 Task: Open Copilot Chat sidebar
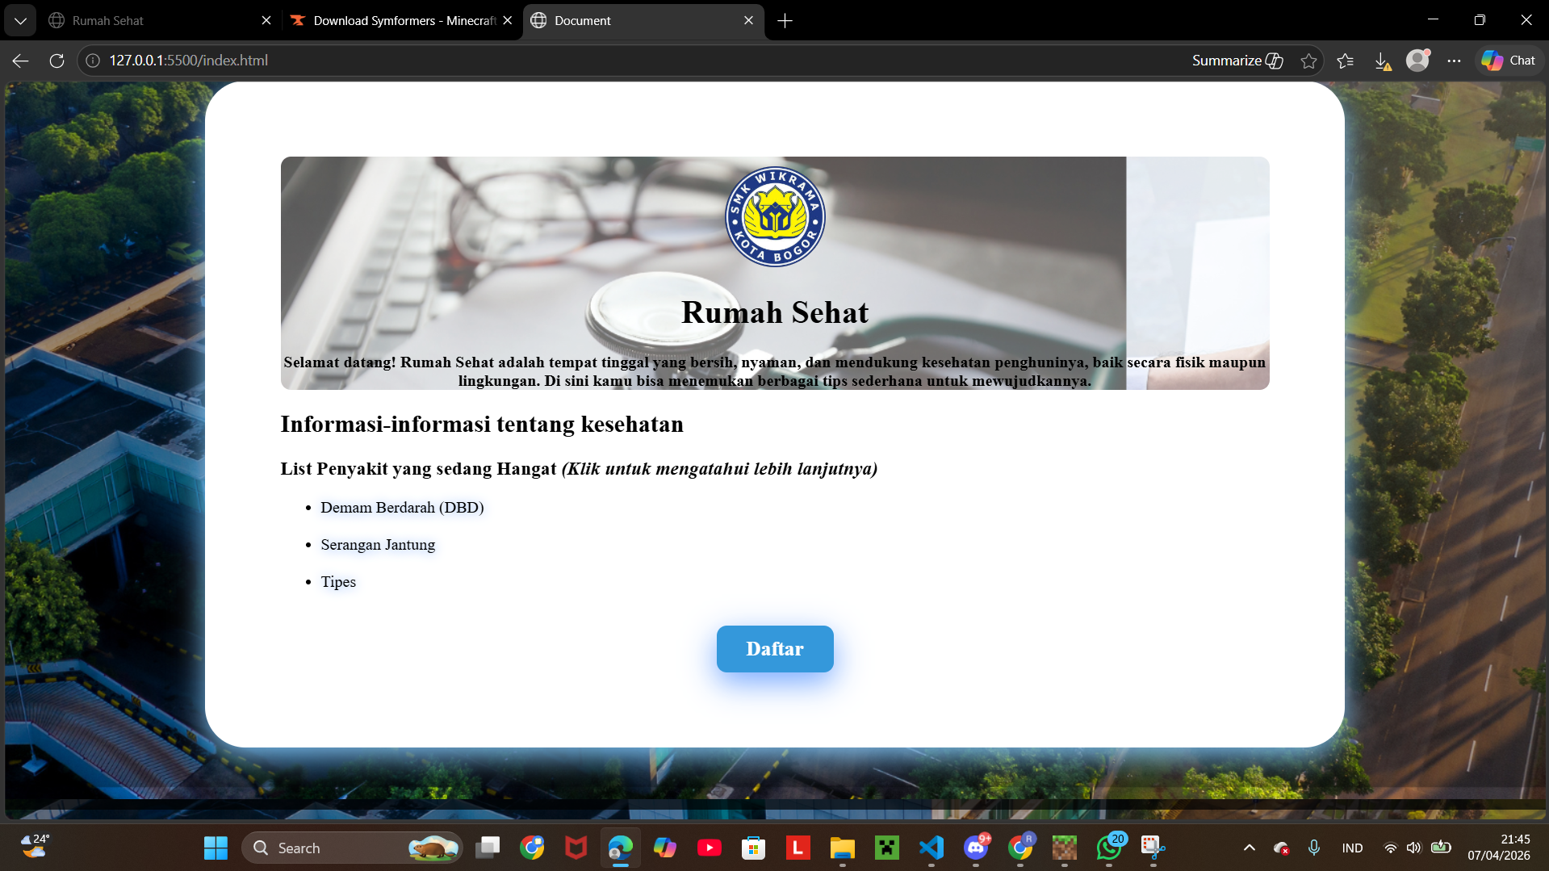pos(1509,61)
